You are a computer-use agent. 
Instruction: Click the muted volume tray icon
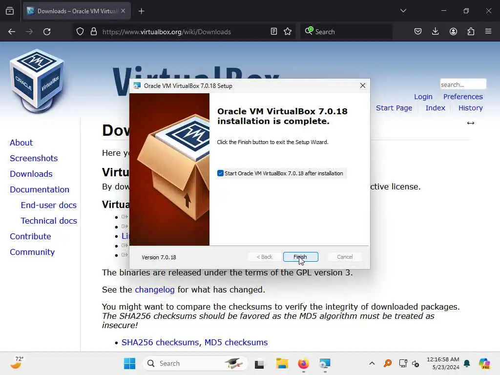(x=416, y=363)
